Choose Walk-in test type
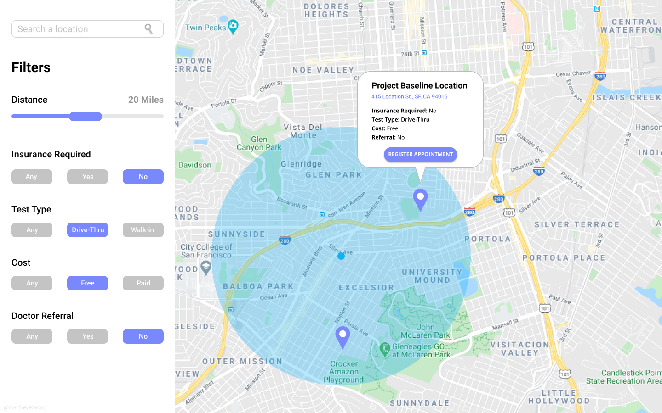662x413 pixels. tap(143, 230)
